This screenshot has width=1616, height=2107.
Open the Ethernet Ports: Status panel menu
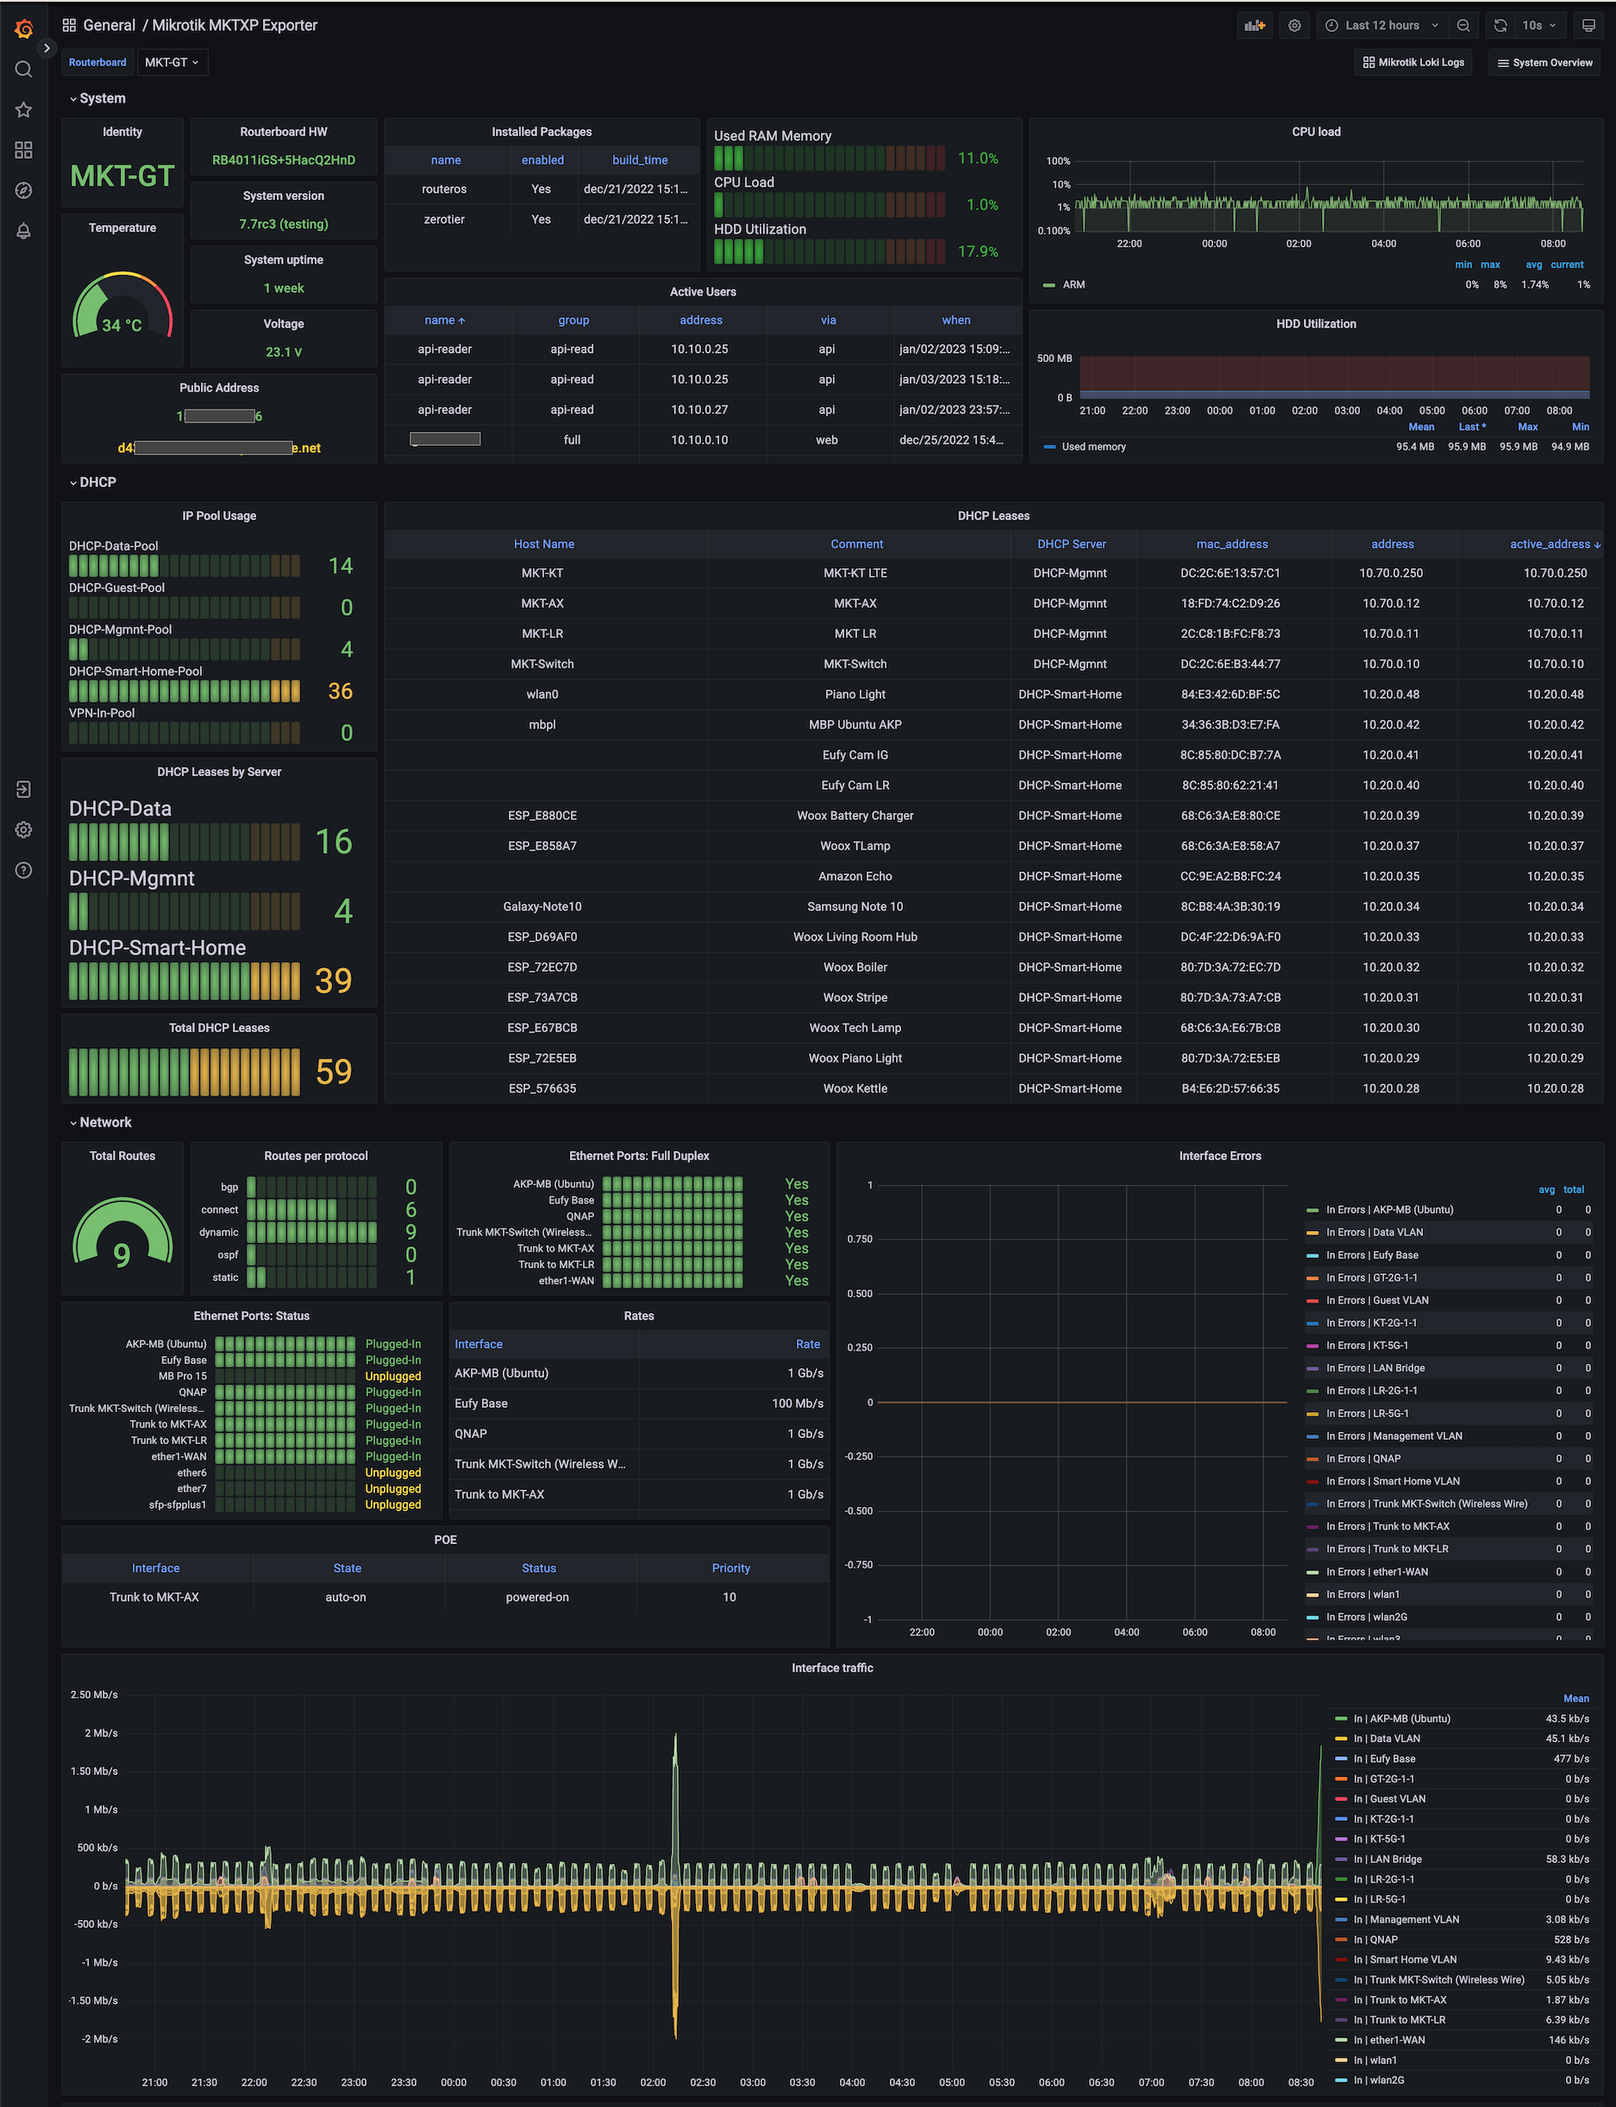(x=251, y=1316)
